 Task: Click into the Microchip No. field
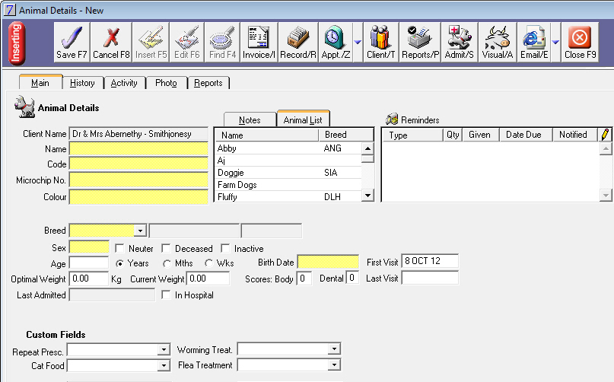[x=138, y=180]
